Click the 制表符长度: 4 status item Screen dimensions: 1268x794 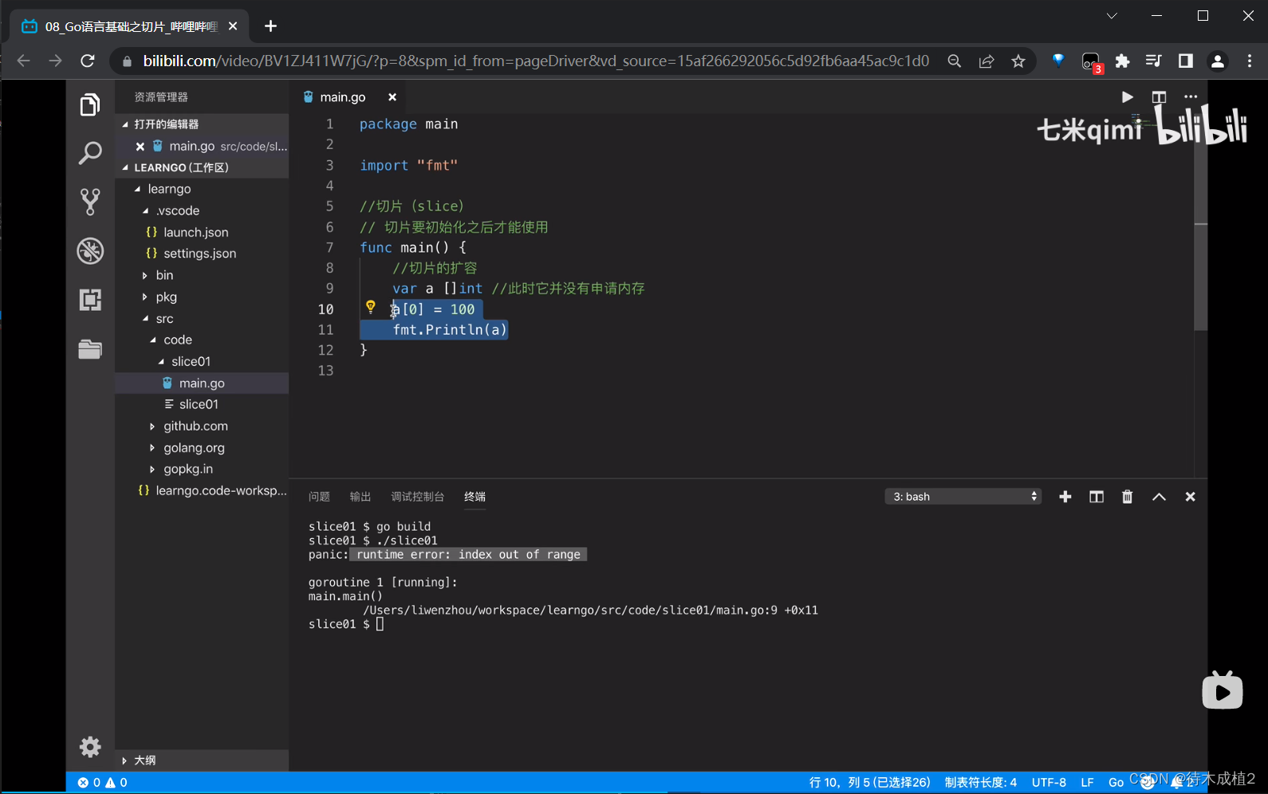(x=980, y=783)
